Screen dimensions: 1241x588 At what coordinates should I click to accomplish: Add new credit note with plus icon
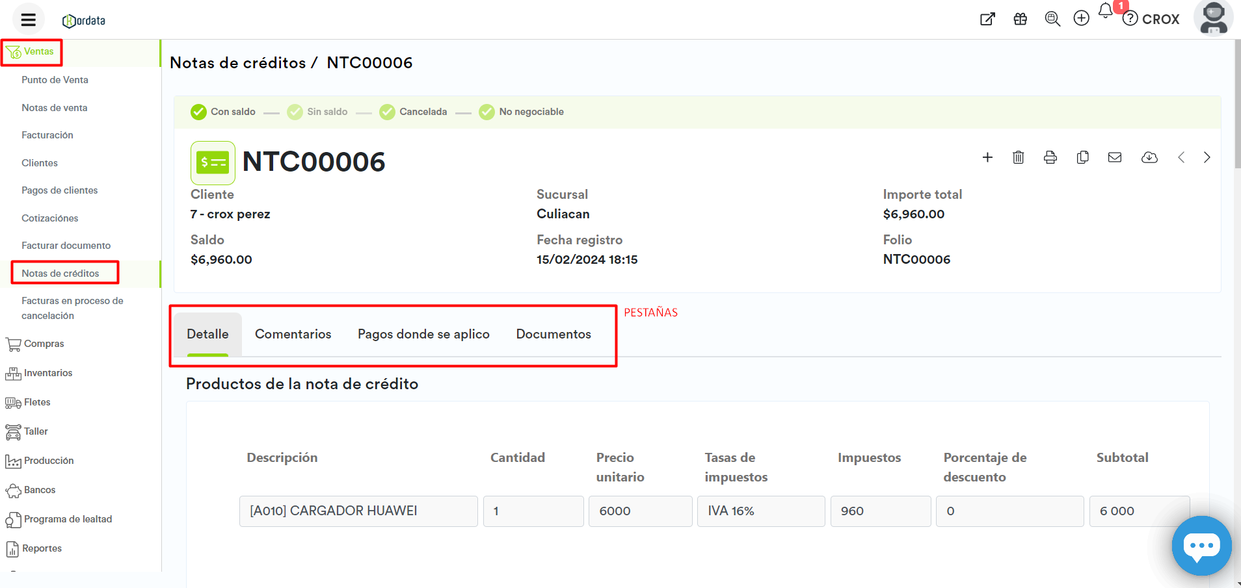pyautogui.click(x=987, y=157)
